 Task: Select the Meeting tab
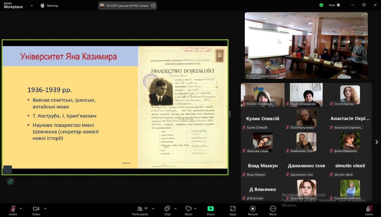(x=49, y=5)
